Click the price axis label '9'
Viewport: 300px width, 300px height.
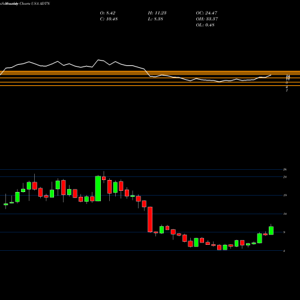click(284, 232)
